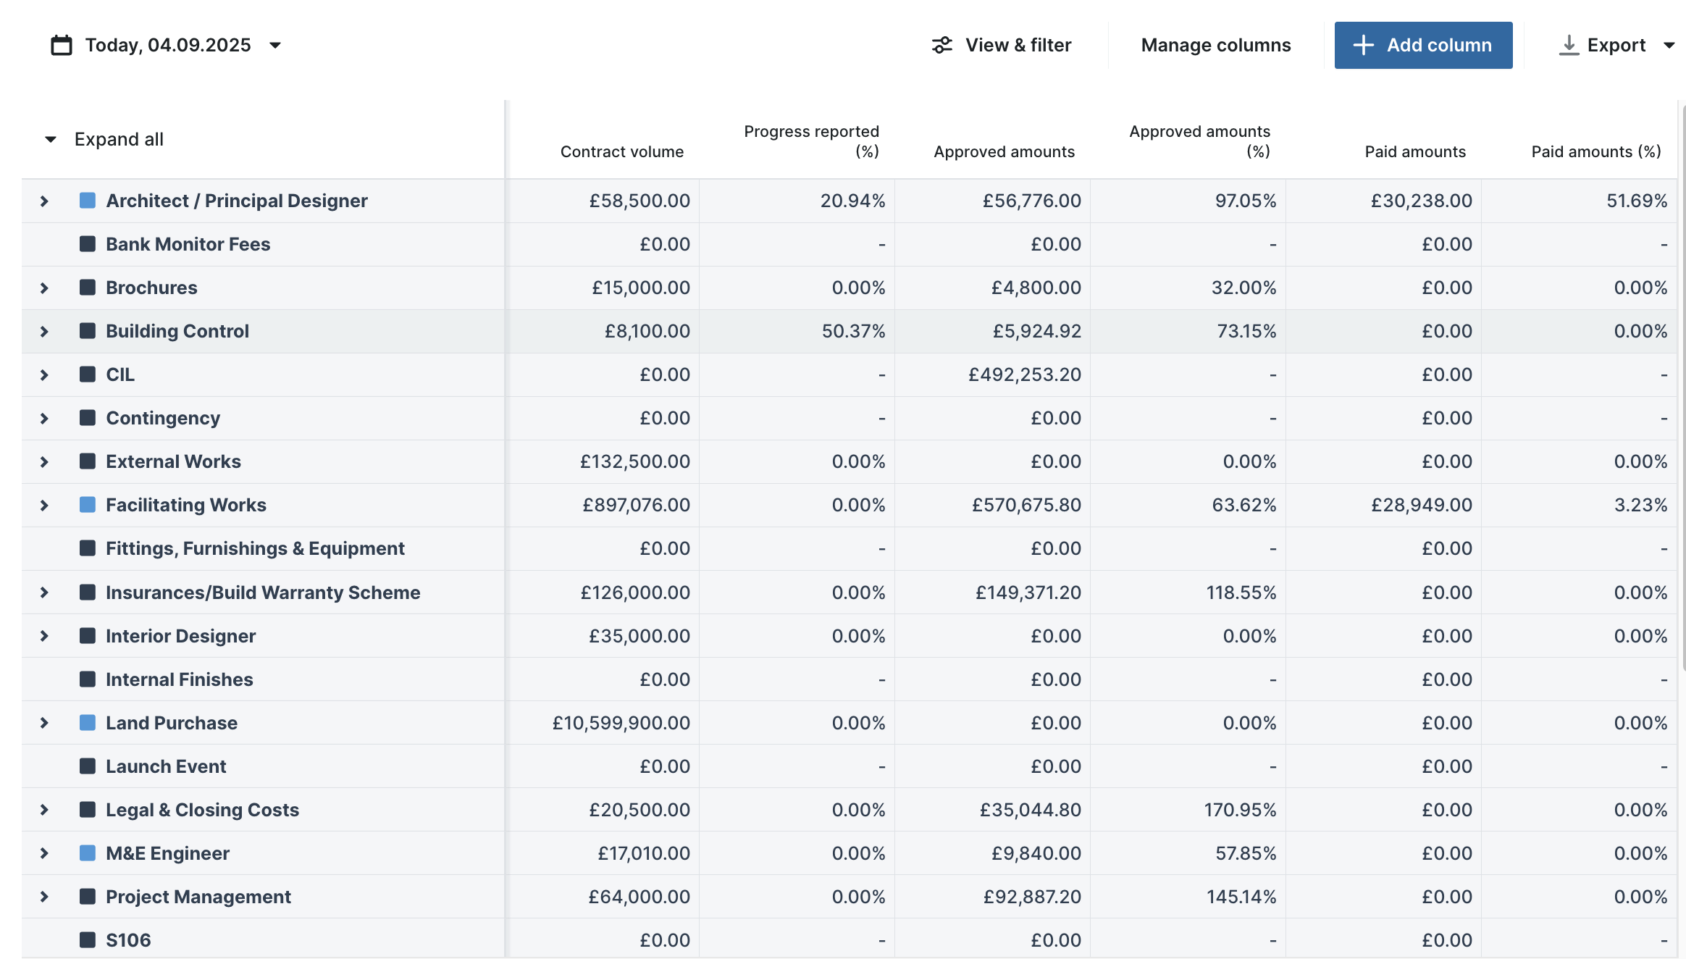Click the blue square beside M&E Engineer
1686x959 pixels.
tap(88, 853)
